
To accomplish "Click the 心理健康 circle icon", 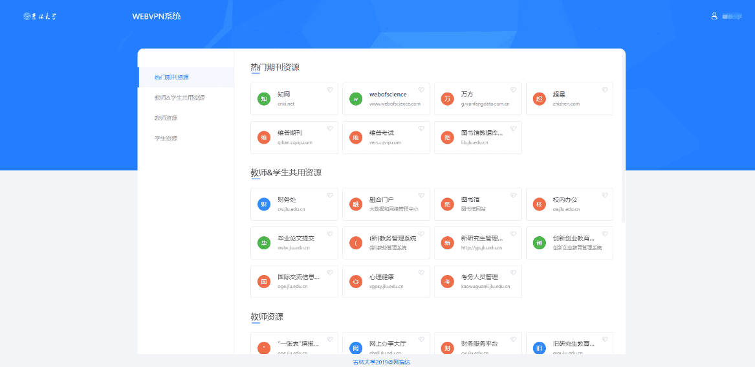I will [356, 282].
